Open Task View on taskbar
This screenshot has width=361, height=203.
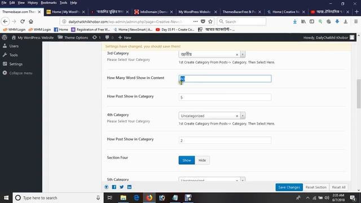110,198
